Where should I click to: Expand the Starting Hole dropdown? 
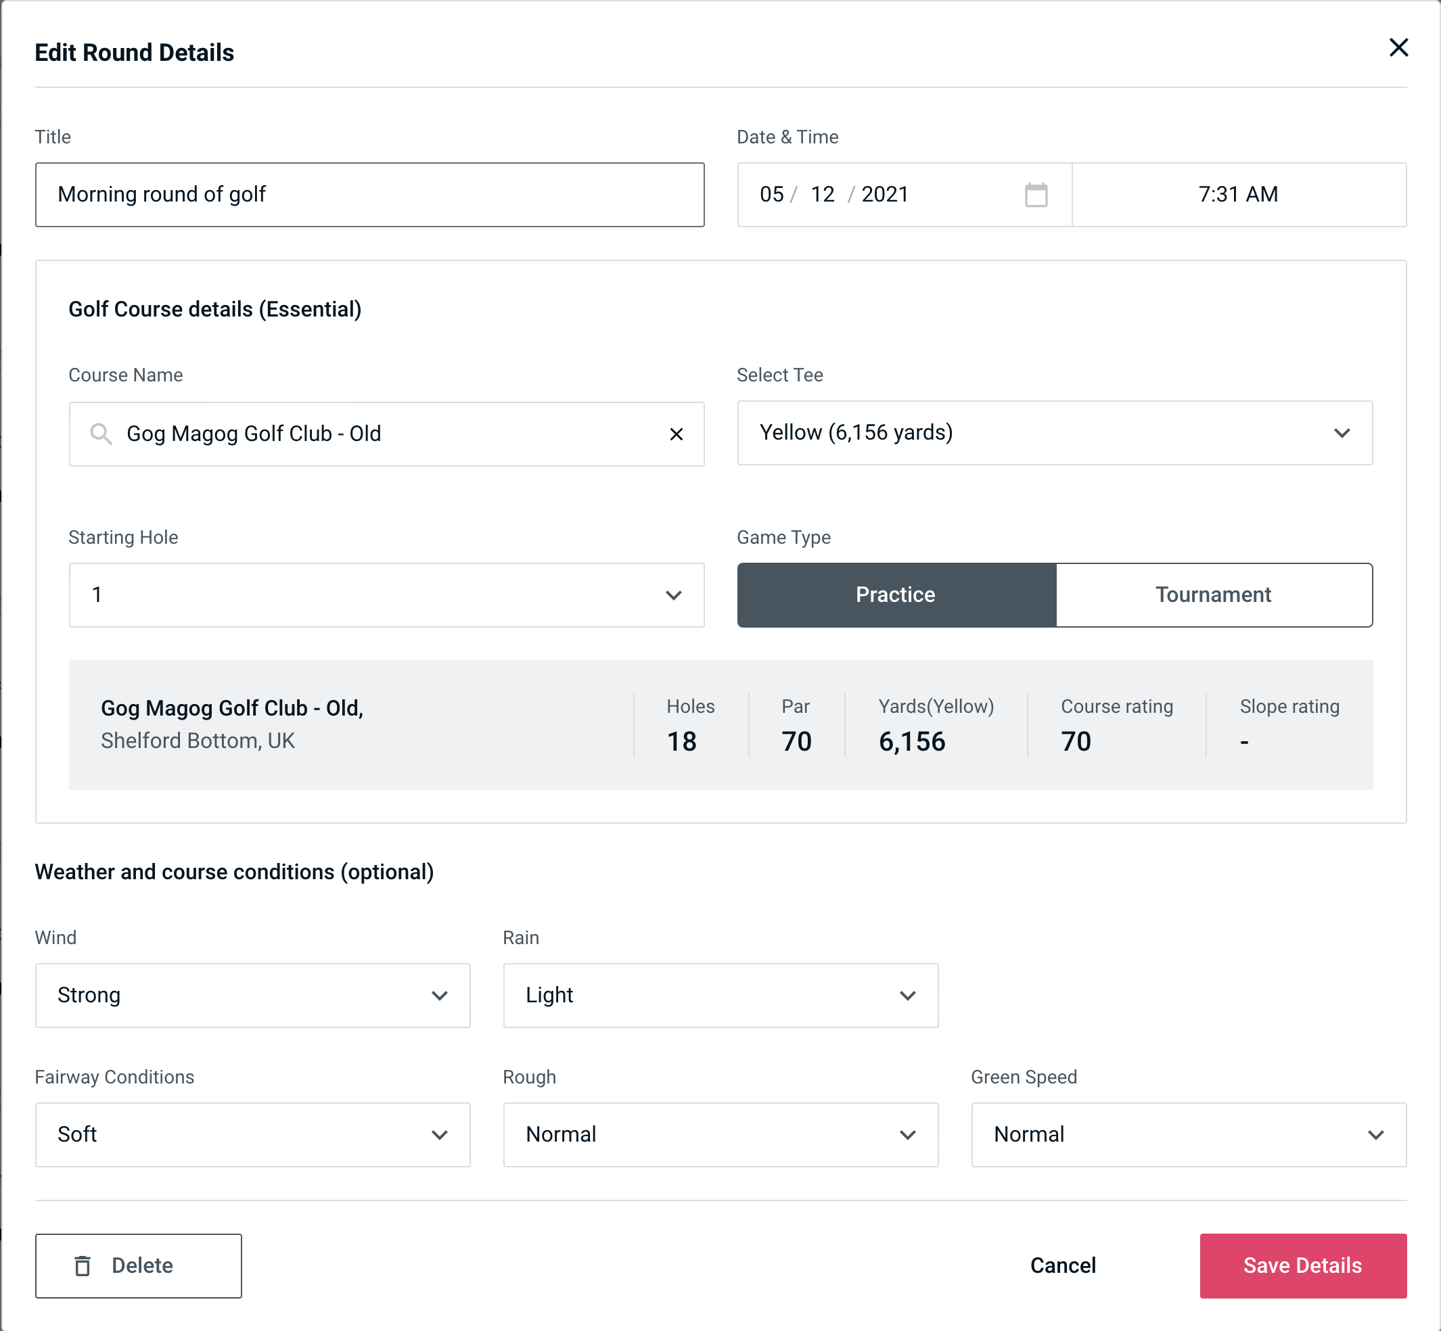pyautogui.click(x=386, y=594)
